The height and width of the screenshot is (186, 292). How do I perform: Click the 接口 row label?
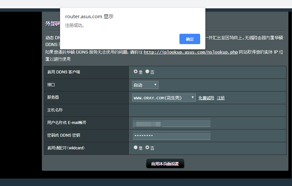click(x=51, y=85)
